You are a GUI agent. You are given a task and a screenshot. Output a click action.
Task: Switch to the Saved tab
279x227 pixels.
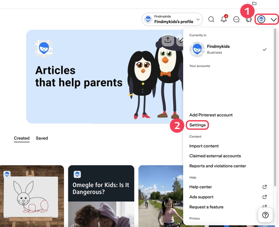(x=42, y=138)
